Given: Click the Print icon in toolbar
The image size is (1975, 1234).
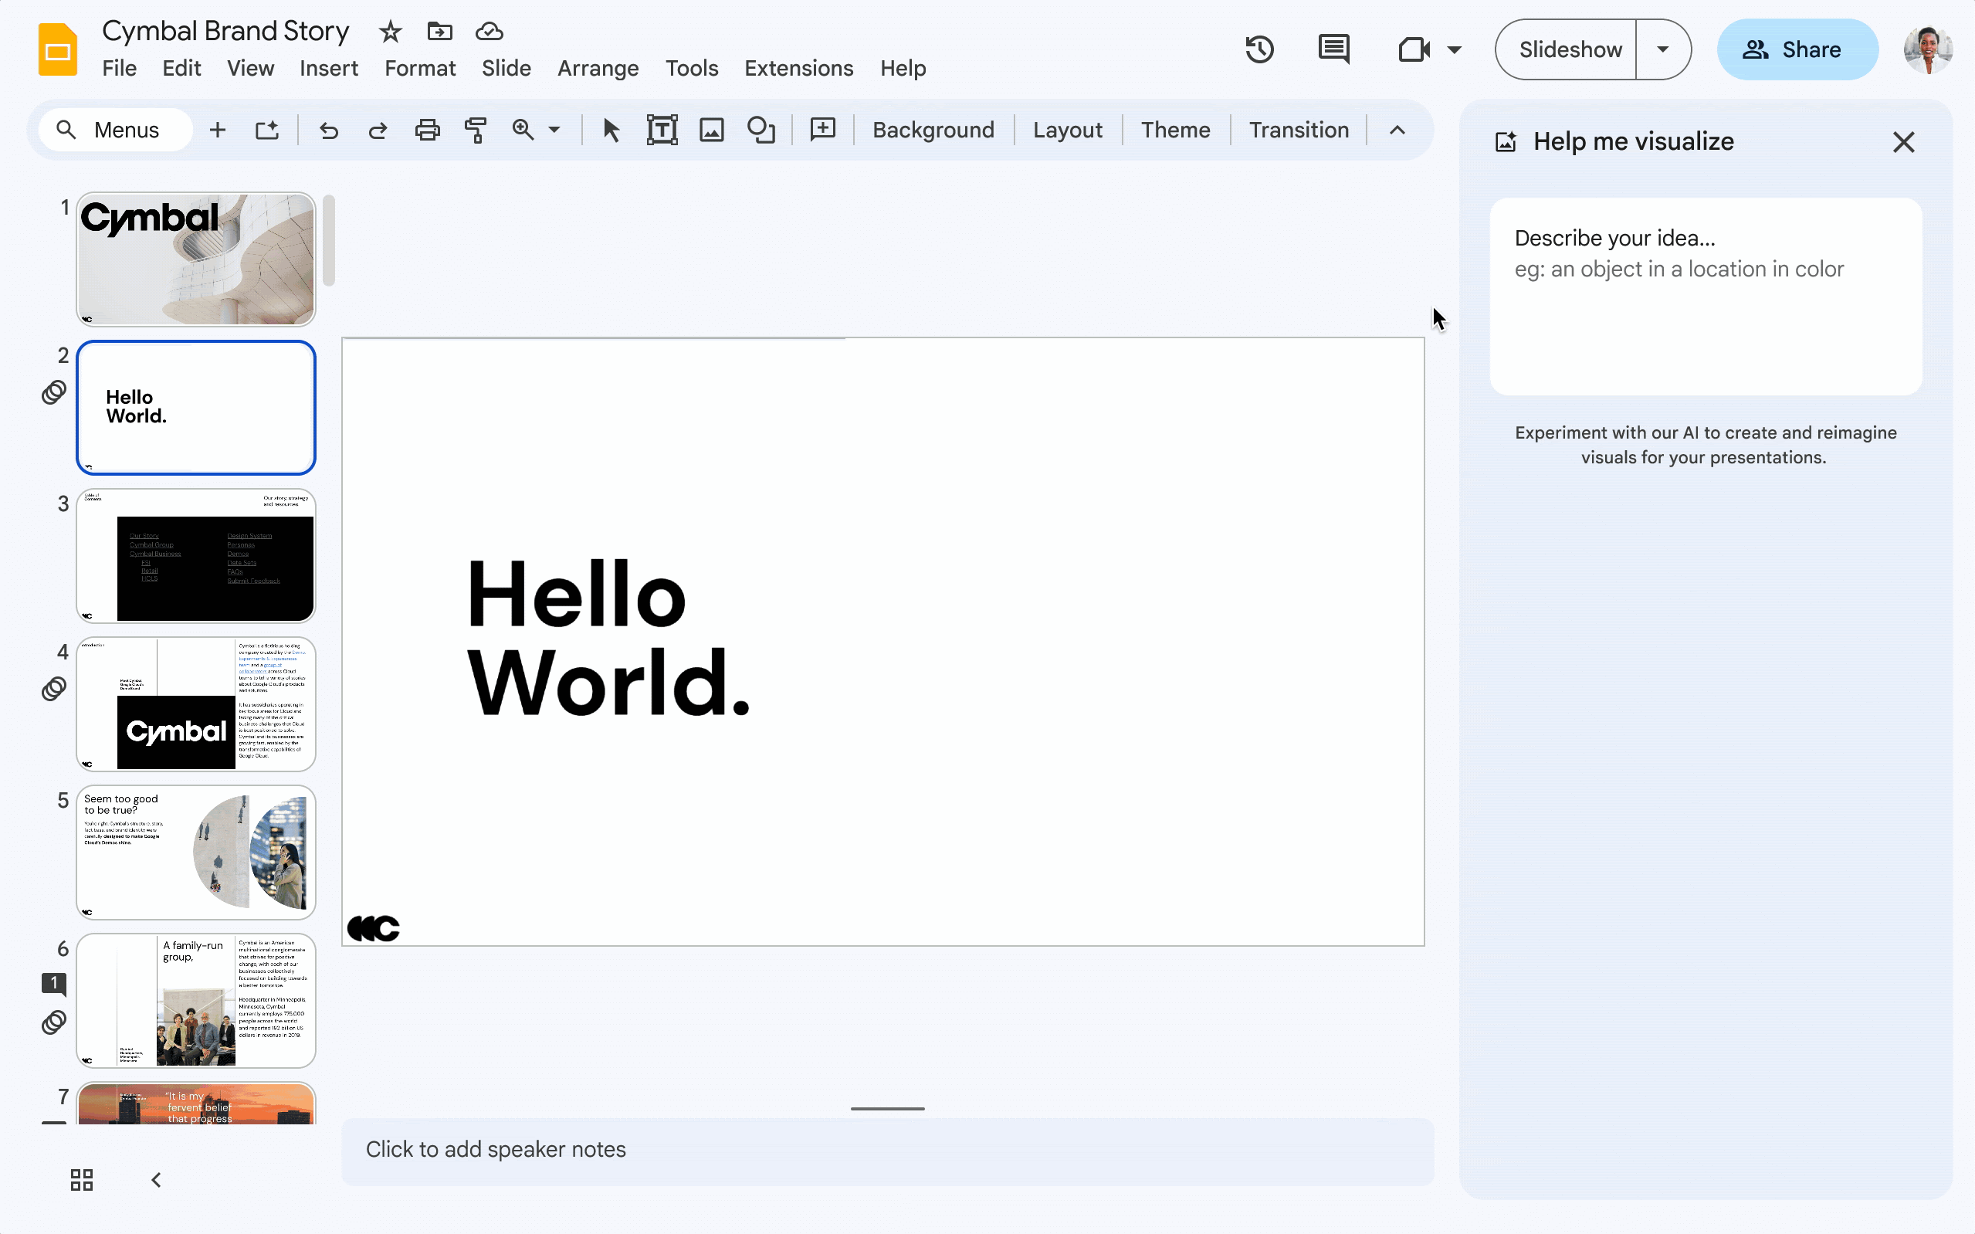Looking at the screenshot, I should 426,130.
